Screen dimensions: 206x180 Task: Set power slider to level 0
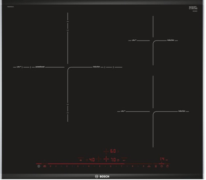(50, 166)
